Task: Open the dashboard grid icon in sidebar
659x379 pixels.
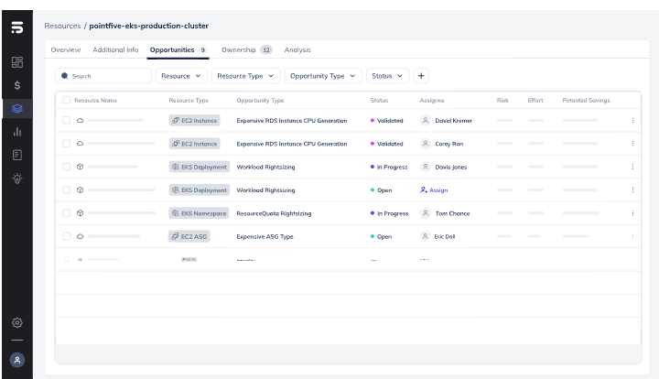Action: [x=16, y=62]
